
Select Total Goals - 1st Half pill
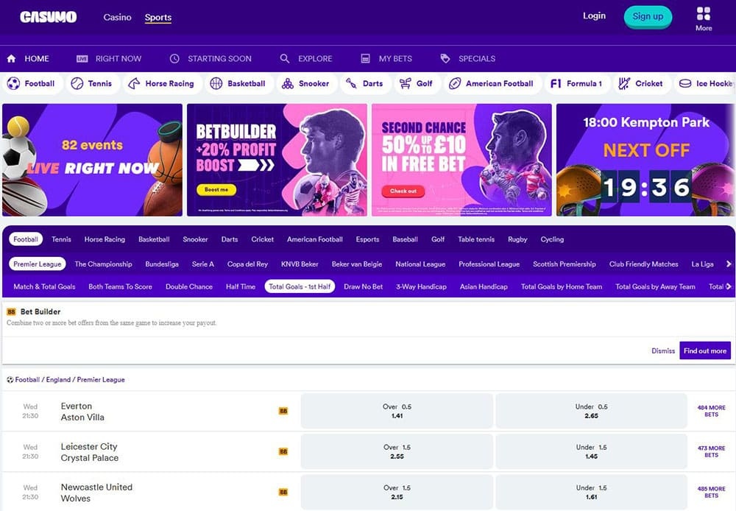point(300,286)
